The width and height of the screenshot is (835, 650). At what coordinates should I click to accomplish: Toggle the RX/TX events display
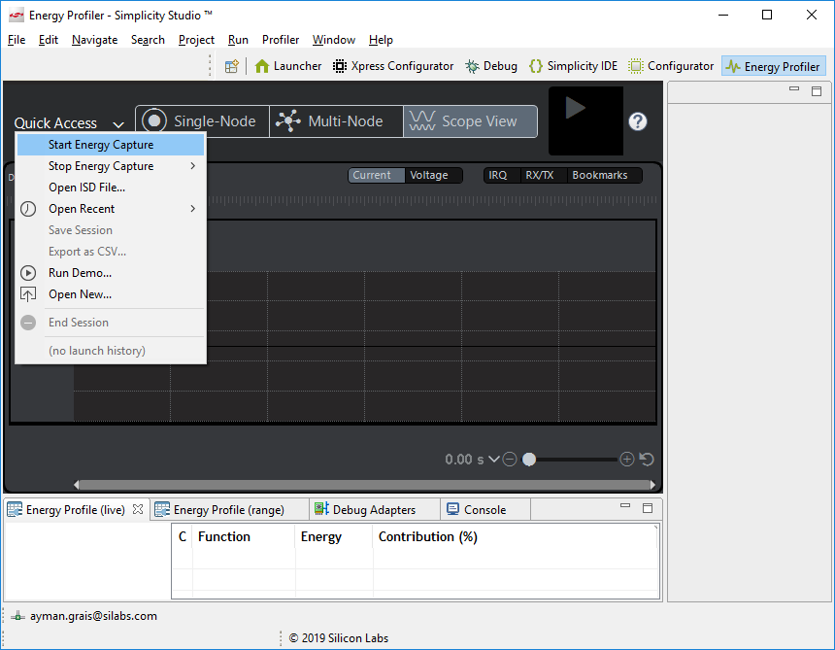click(x=543, y=175)
